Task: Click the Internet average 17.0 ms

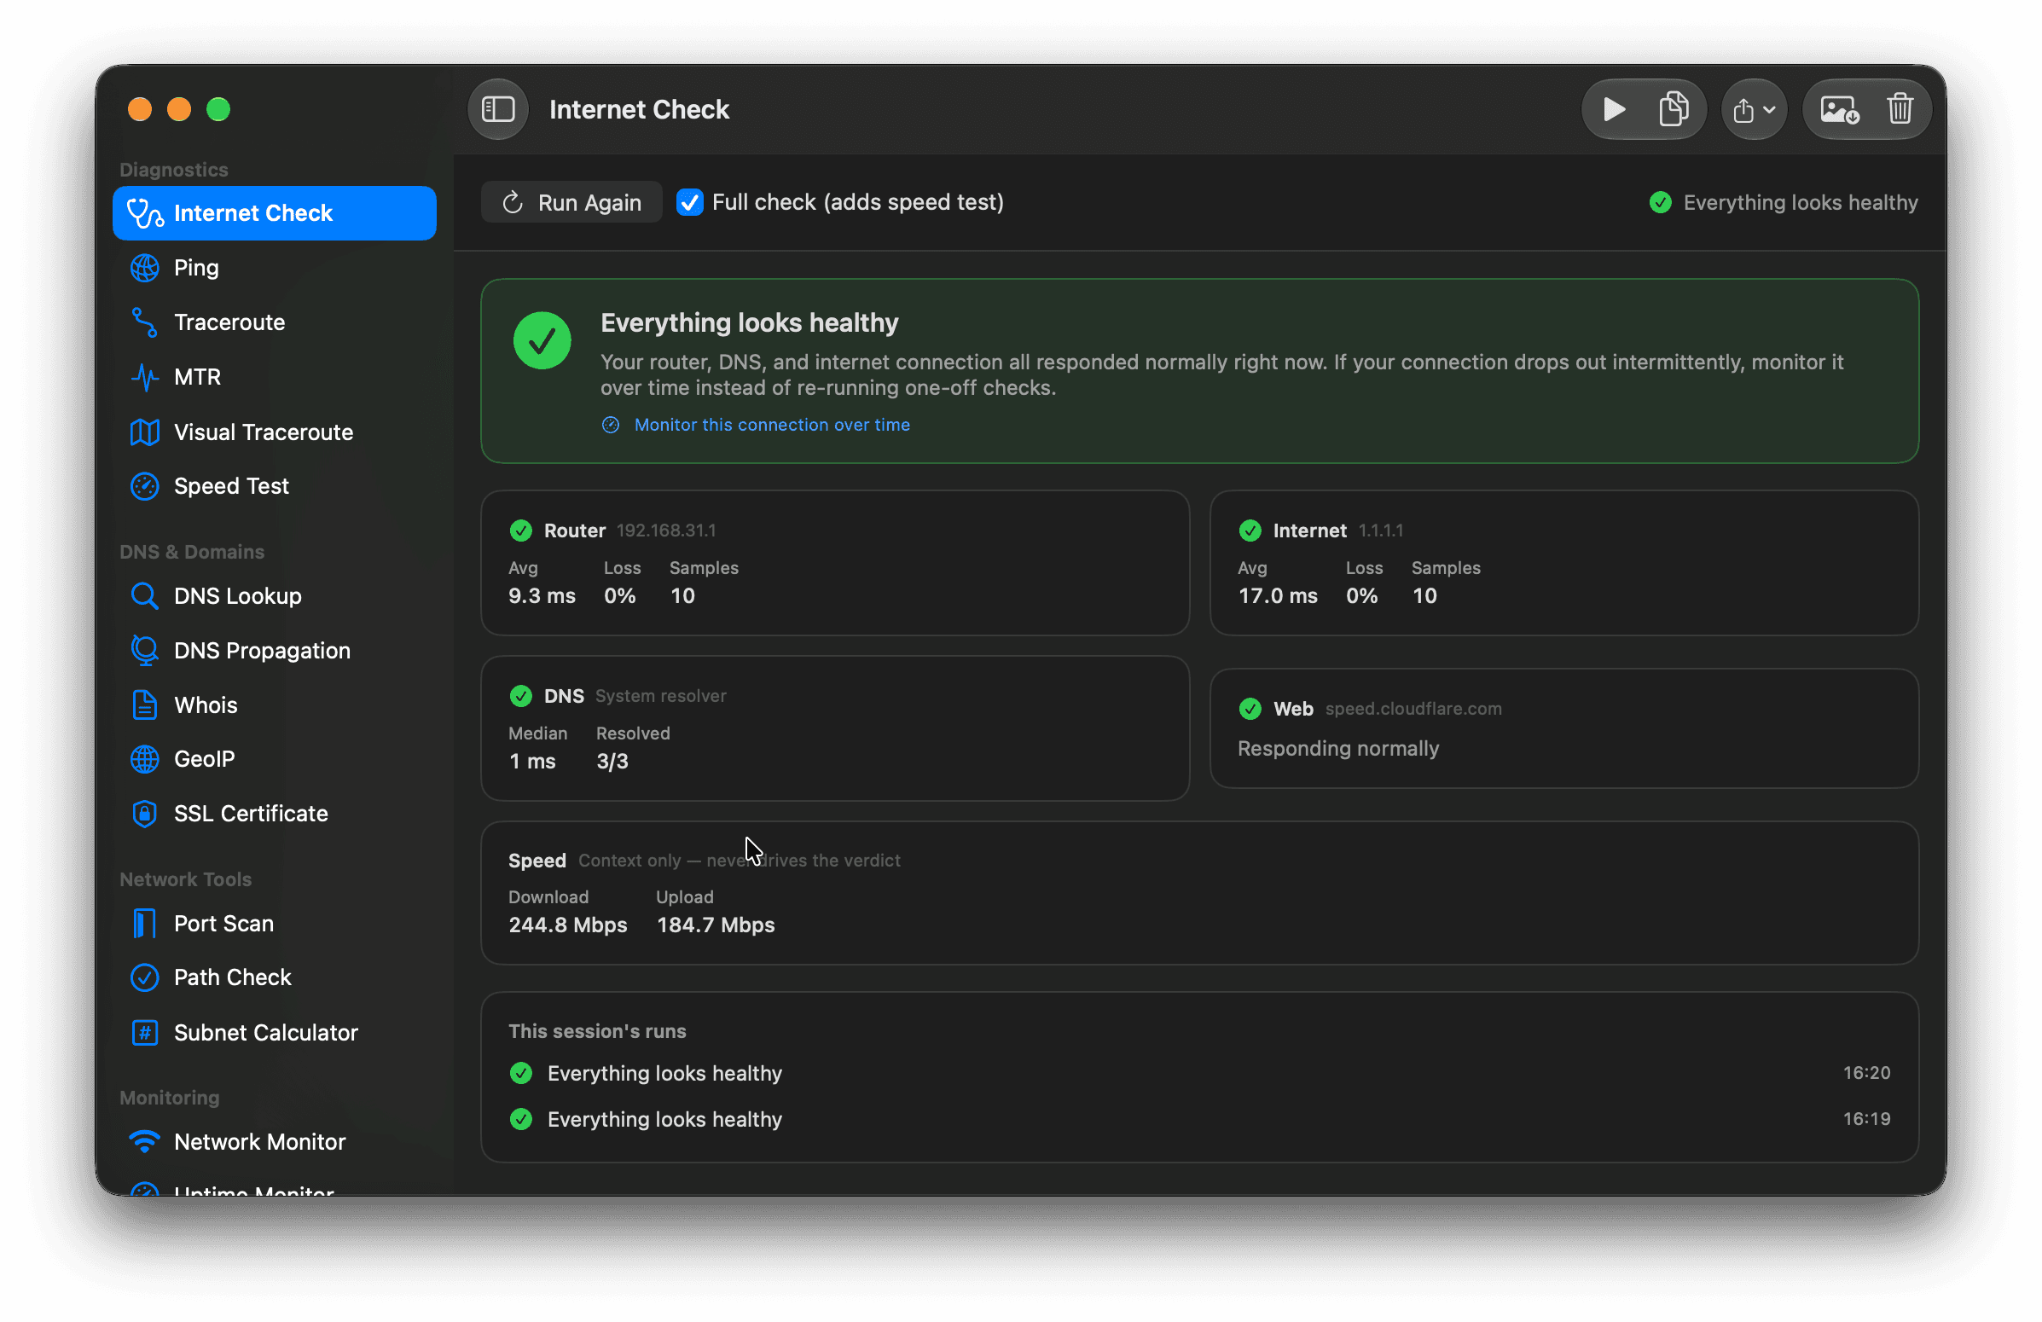Action: 1277,595
